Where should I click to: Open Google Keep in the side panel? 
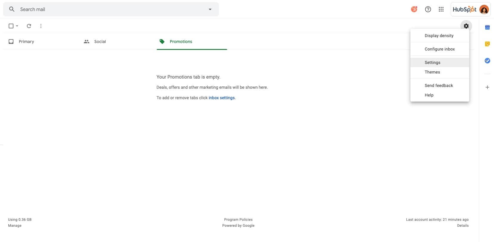[487, 44]
